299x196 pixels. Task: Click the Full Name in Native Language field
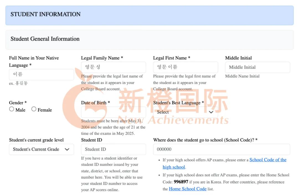tap(41, 74)
